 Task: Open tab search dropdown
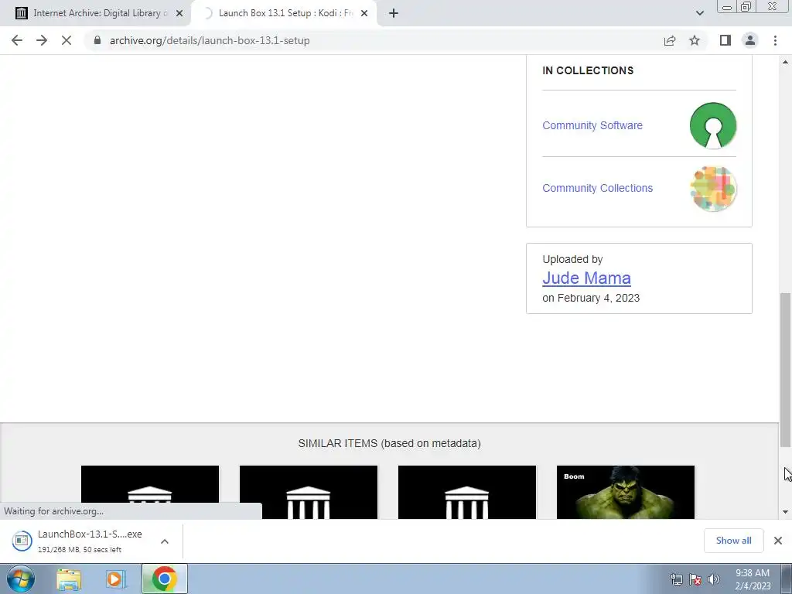(699, 13)
